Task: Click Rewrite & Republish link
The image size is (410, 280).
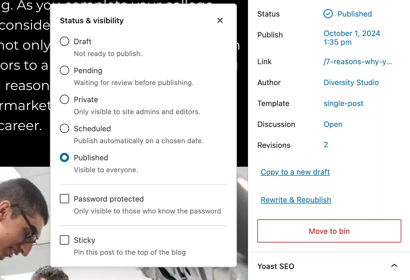Action: 296,200
